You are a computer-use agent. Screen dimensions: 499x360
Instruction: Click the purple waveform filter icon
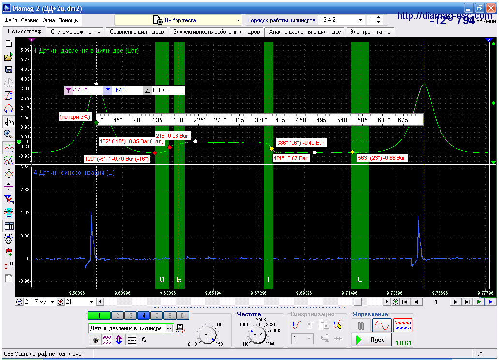[107, 340]
